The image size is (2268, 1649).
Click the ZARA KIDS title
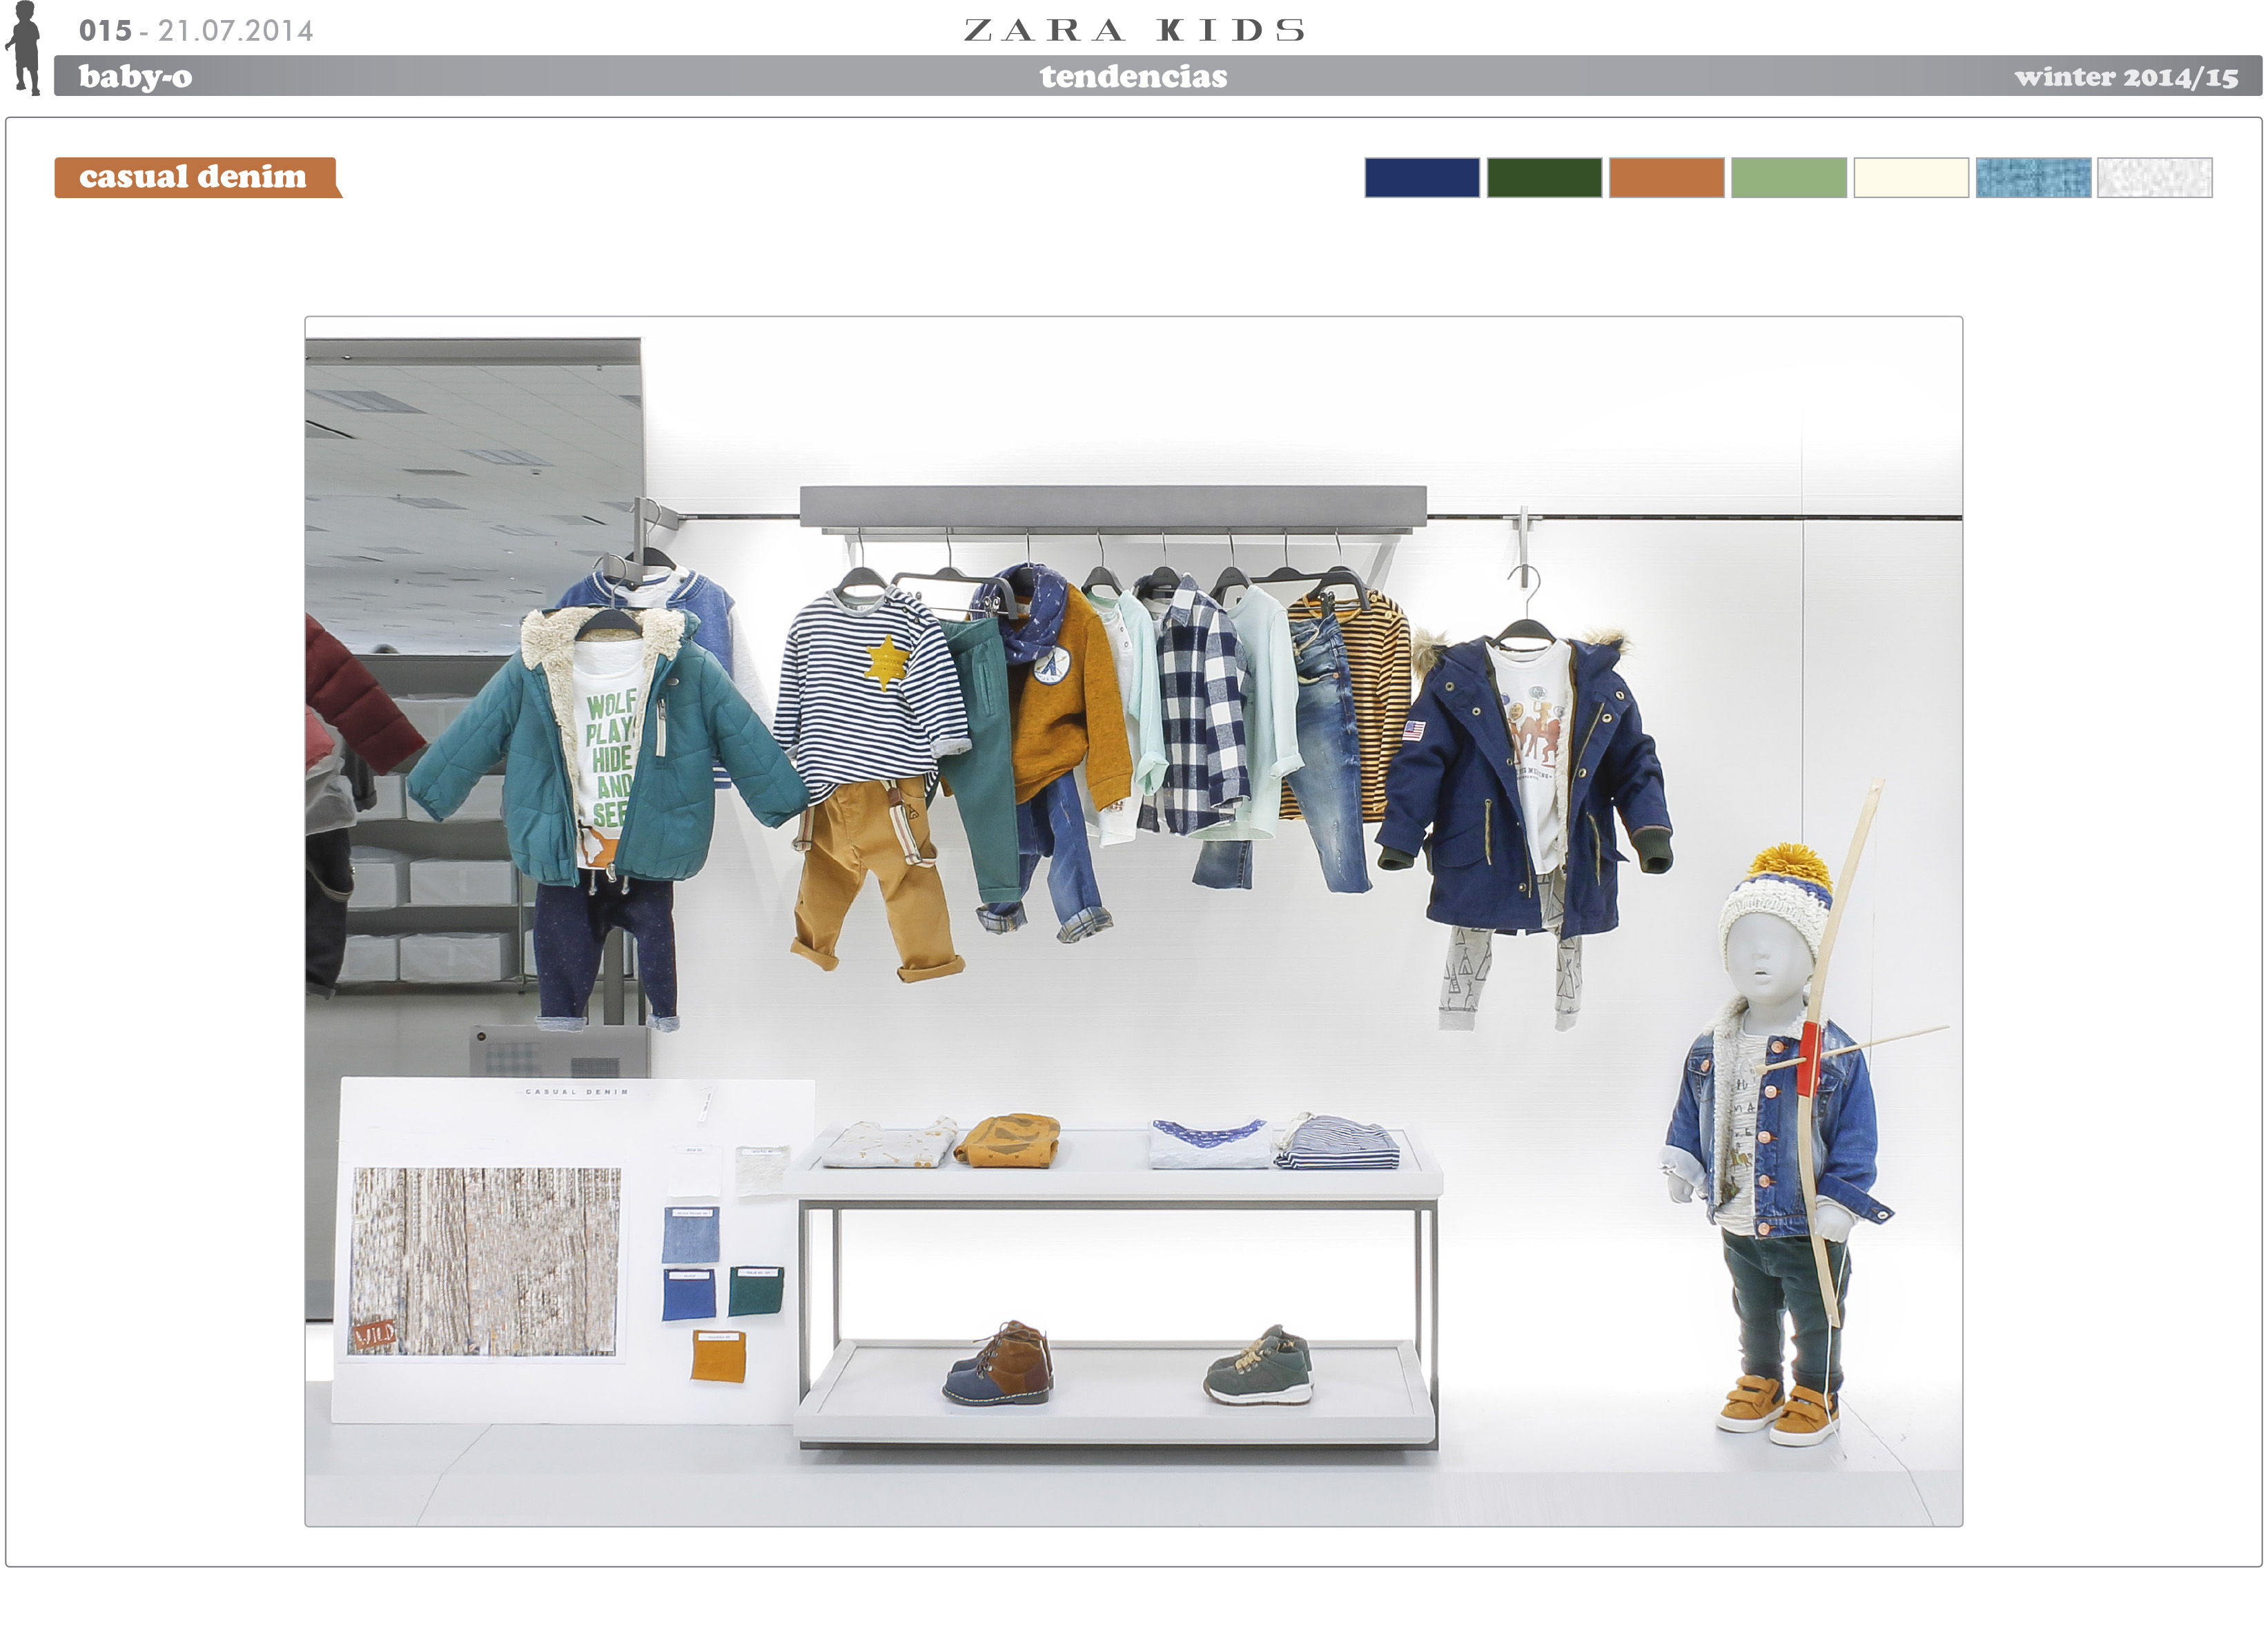click(x=1134, y=30)
